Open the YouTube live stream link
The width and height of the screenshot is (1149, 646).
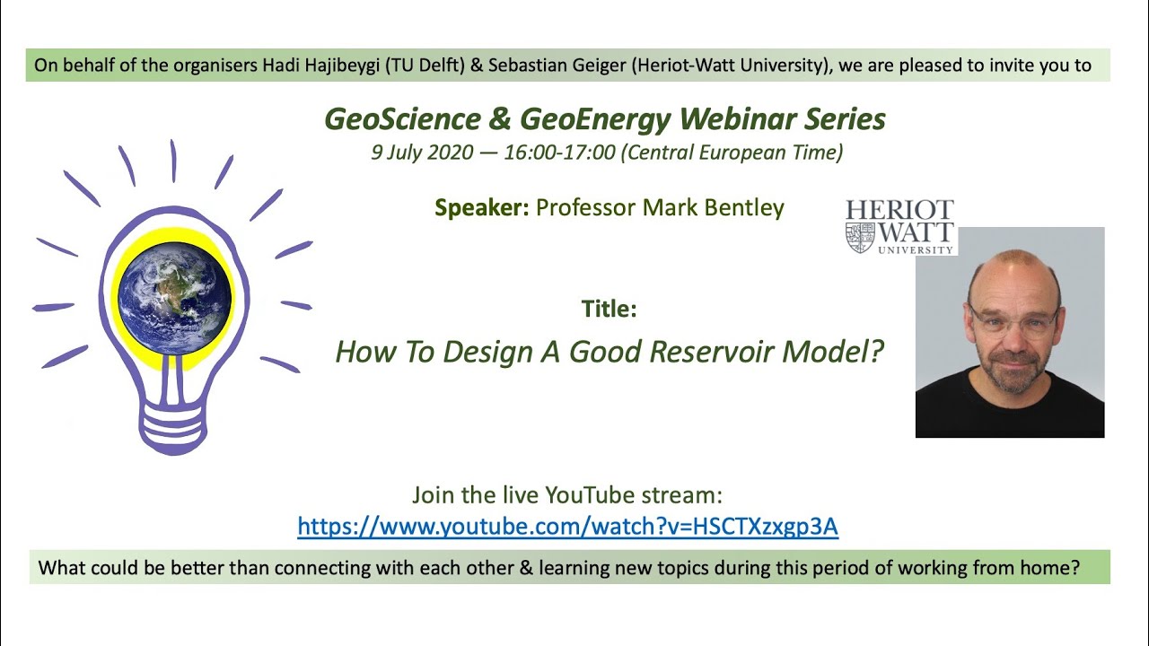pyautogui.click(x=567, y=527)
